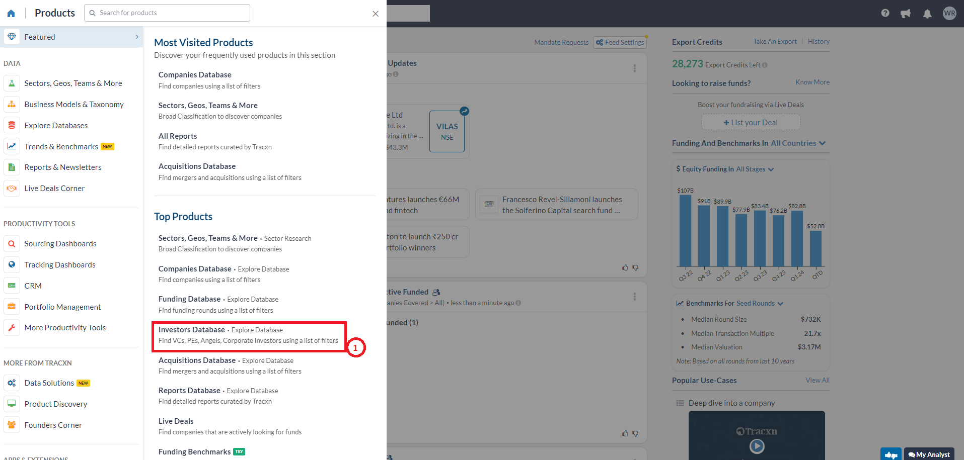Close the Products panel with X

tap(376, 14)
